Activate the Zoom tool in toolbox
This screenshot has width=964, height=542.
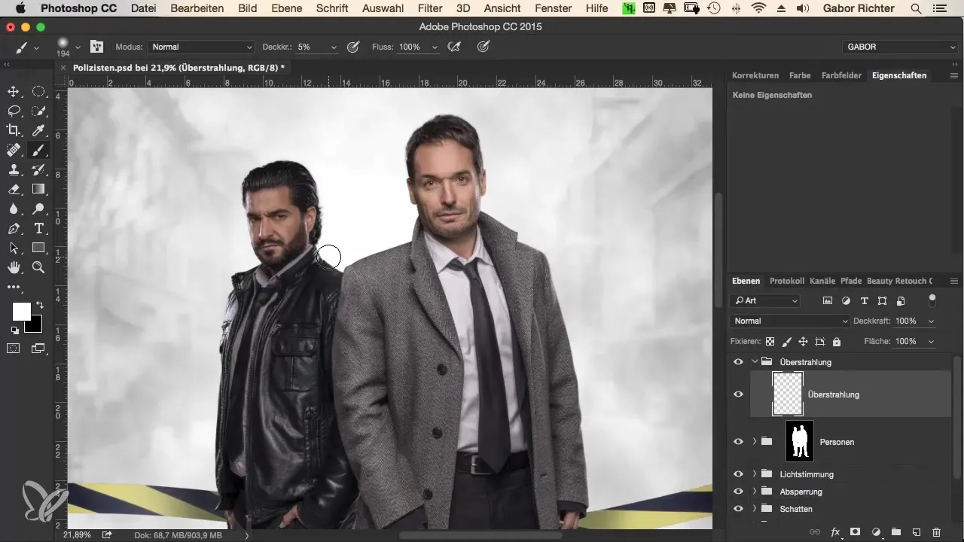[x=38, y=267]
